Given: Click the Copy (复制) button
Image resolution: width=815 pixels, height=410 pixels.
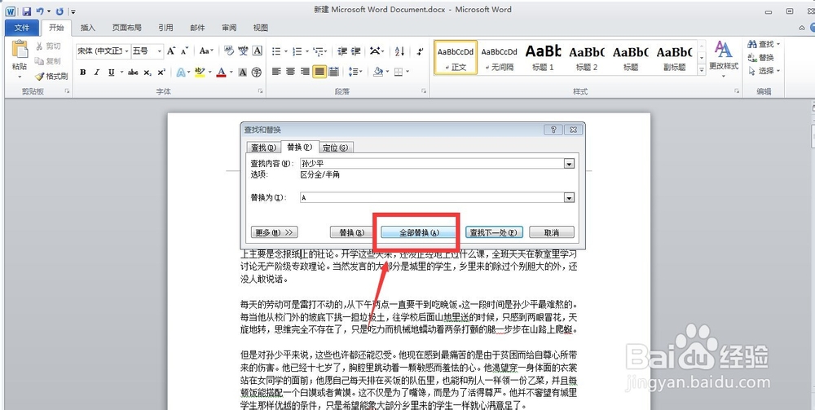Looking at the screenshot, I should 48,61.
